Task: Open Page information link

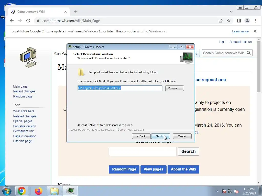Action: pos(25,136)
